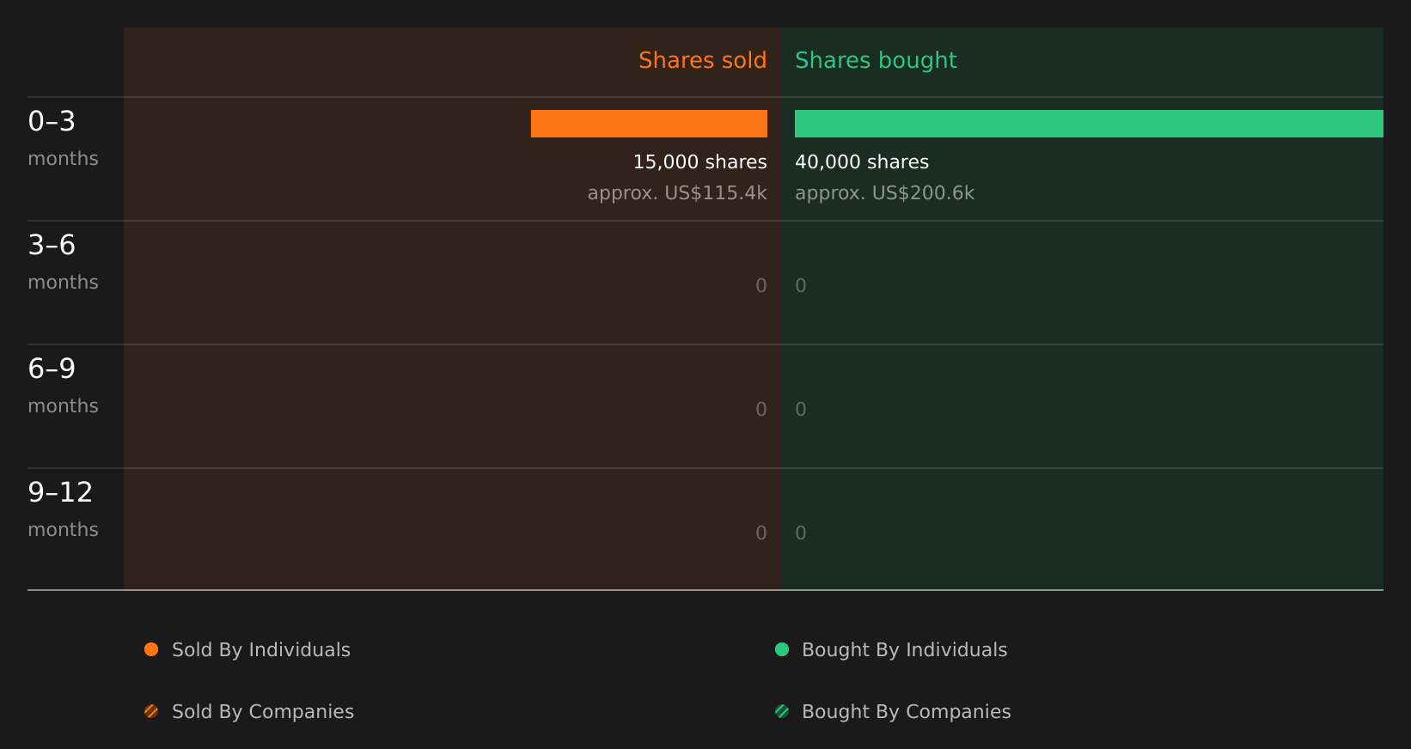Click the green shares bought bar
Viewport: 1411px width, 749px height.
(x=1089, y=124)
